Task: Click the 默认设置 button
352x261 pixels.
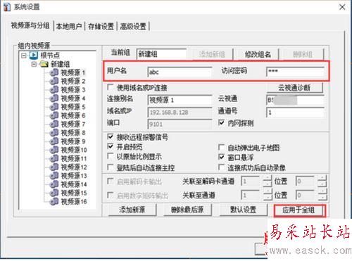Action: coord(243,210)
